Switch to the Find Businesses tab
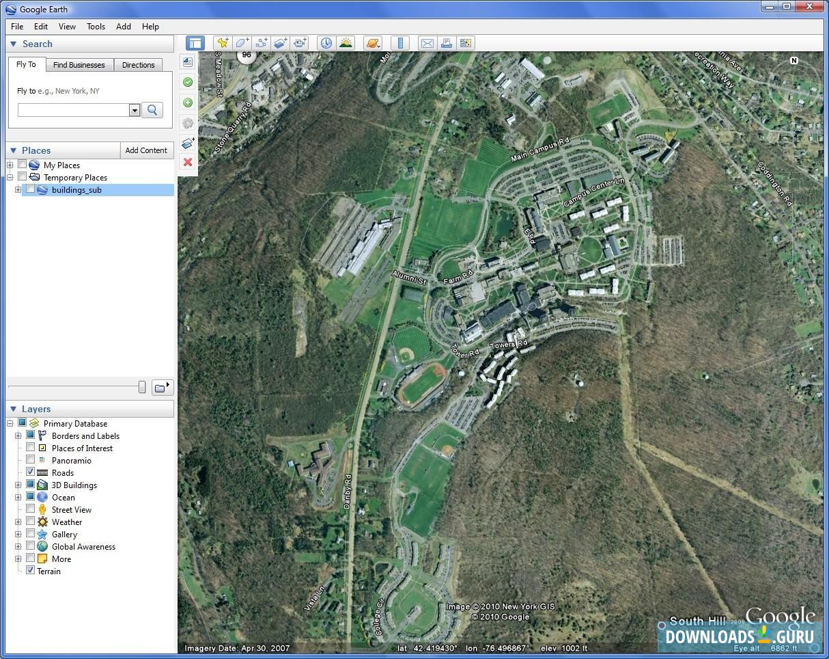The height and width of the screenshot is (659, 829). (x=79, y=65)
